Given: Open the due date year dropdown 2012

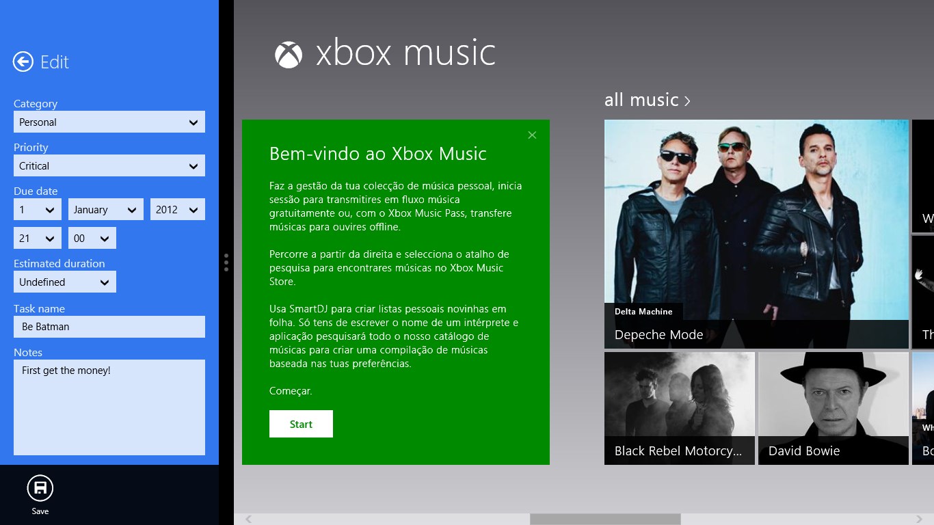Looking at the screenshot, I should coord(178,210).
